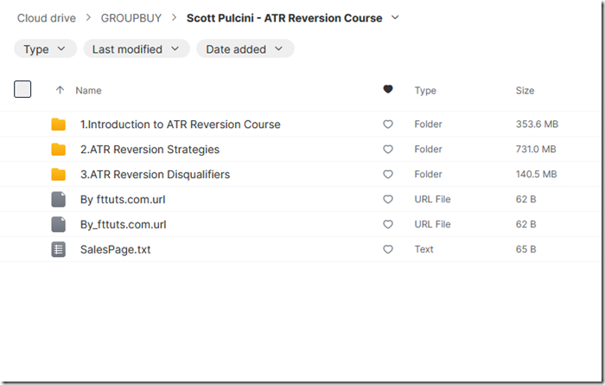Click the 140.5 MB size value

point(537,174)
